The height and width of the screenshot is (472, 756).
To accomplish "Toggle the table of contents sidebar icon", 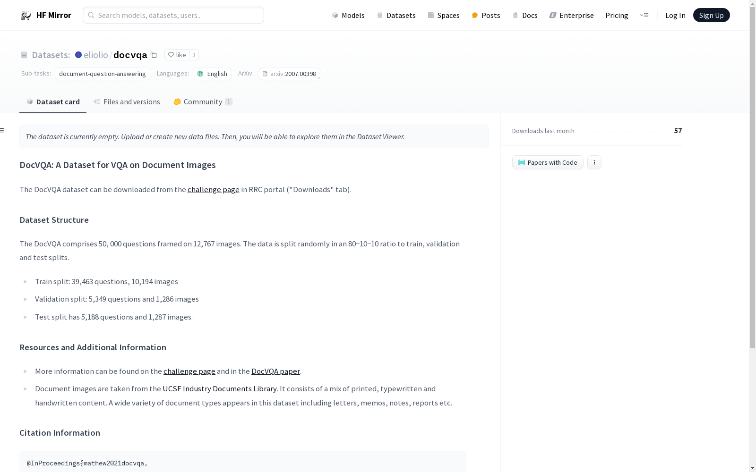I will click(x=2, y=130).
